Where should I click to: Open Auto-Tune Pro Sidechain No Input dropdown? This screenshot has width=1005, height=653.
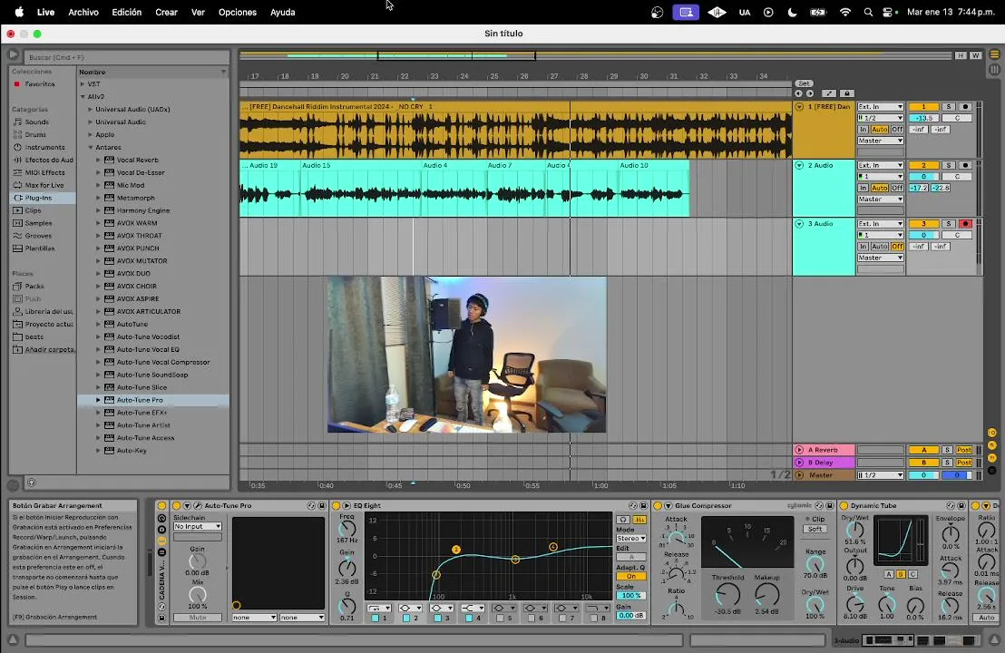click(198, 526)
